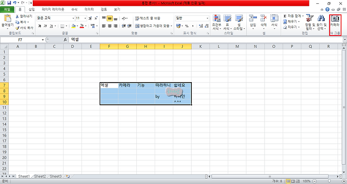The width and height of the screenshot is (347, 184).
Task: Open the File (파일) tab
Action: (x=7, y=10)
